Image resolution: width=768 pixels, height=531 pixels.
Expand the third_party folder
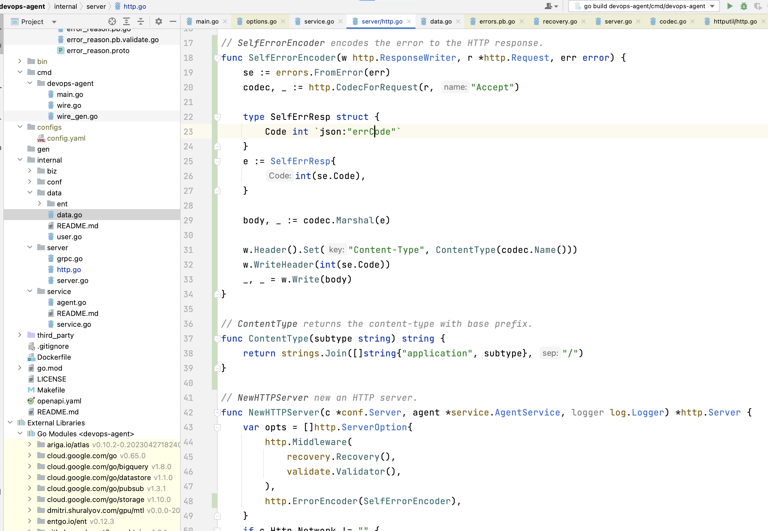point(20,335)
